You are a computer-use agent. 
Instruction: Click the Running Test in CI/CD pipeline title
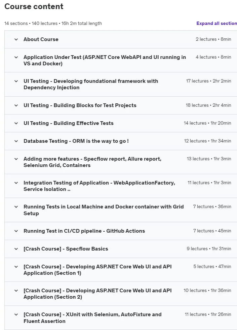pyautogui.click(x=84, y=231)
